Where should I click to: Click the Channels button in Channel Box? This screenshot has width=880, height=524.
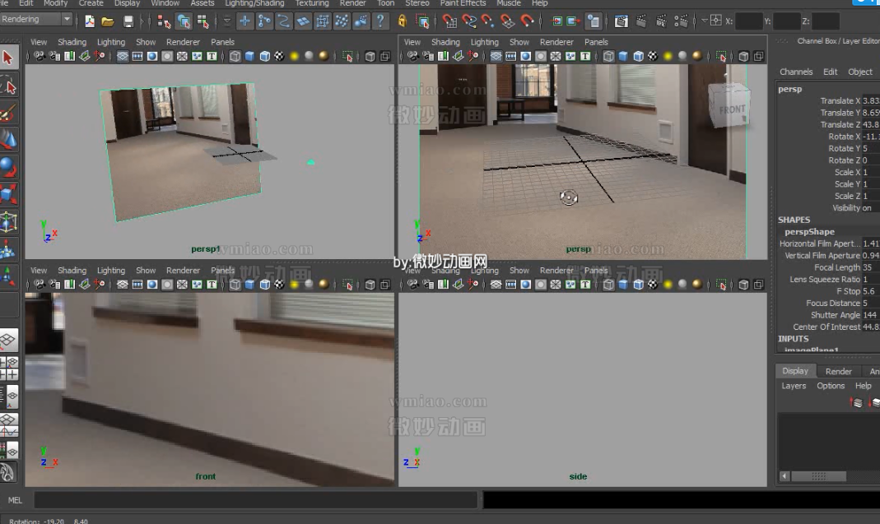point(796,72)
